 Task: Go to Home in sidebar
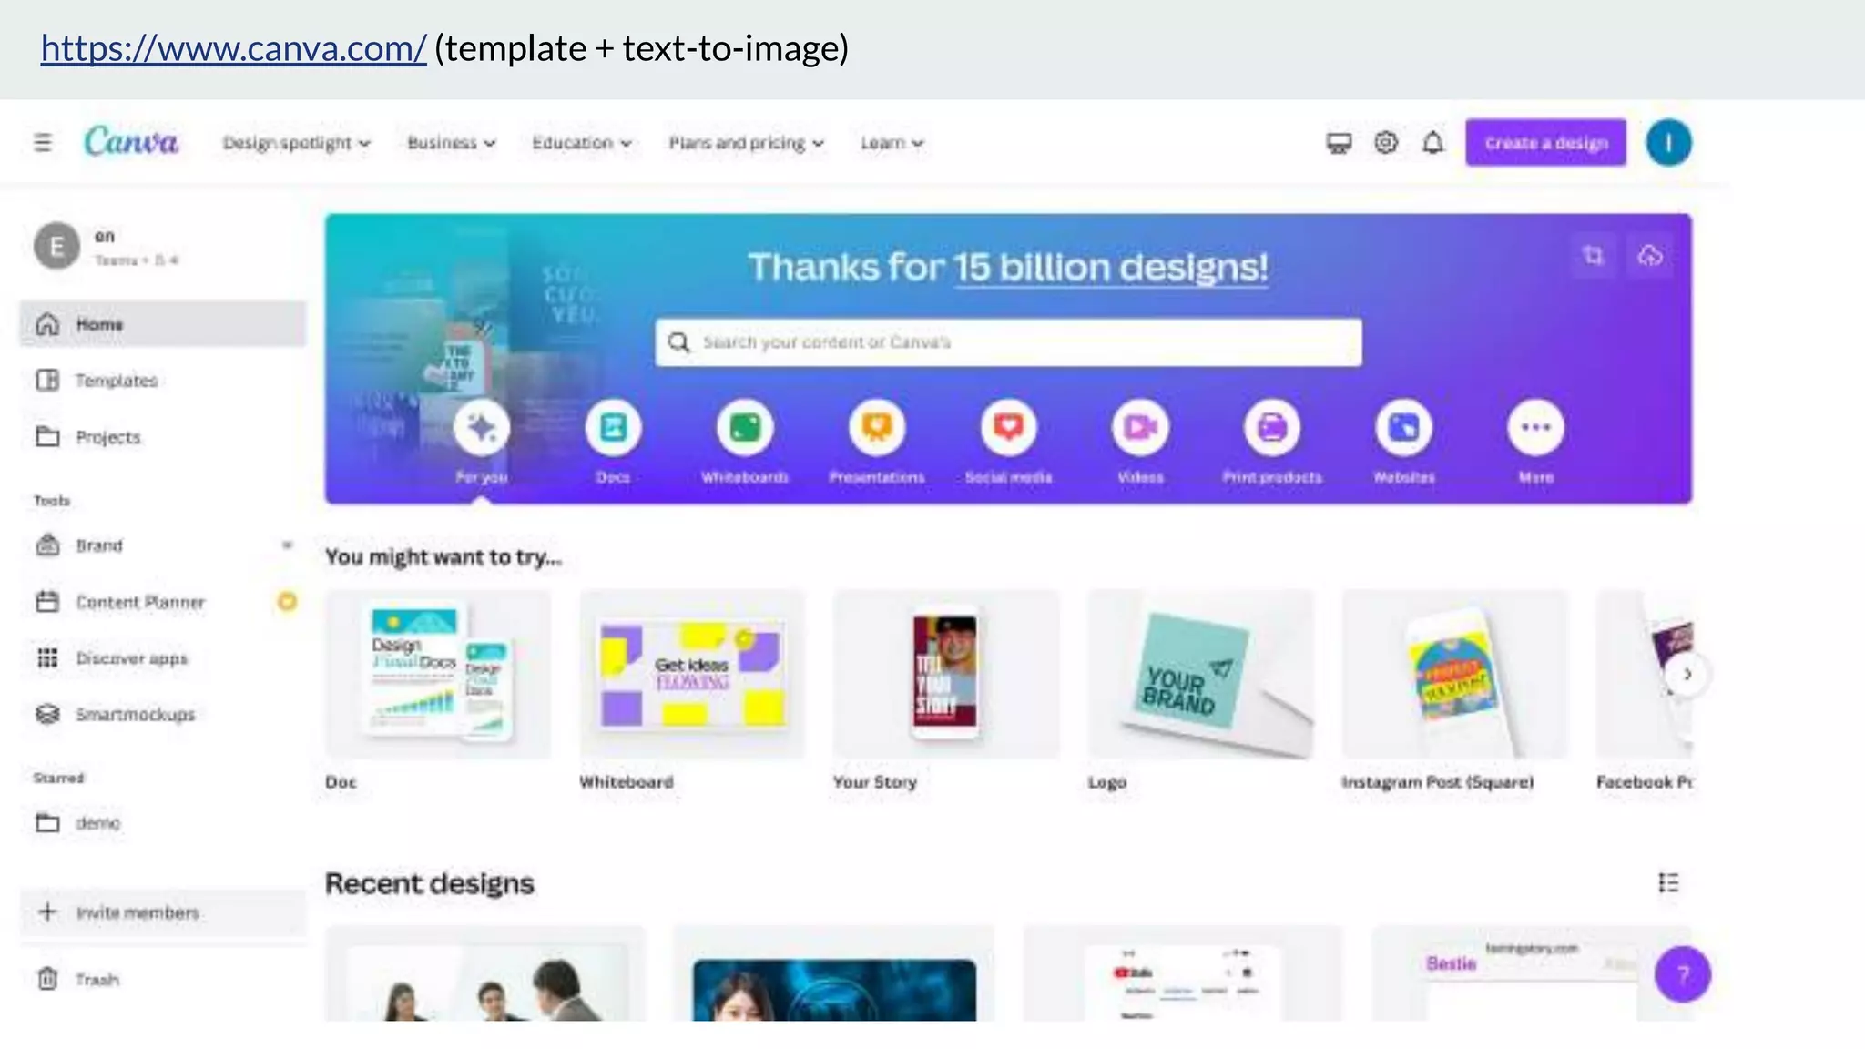click(x=163, y=324)
